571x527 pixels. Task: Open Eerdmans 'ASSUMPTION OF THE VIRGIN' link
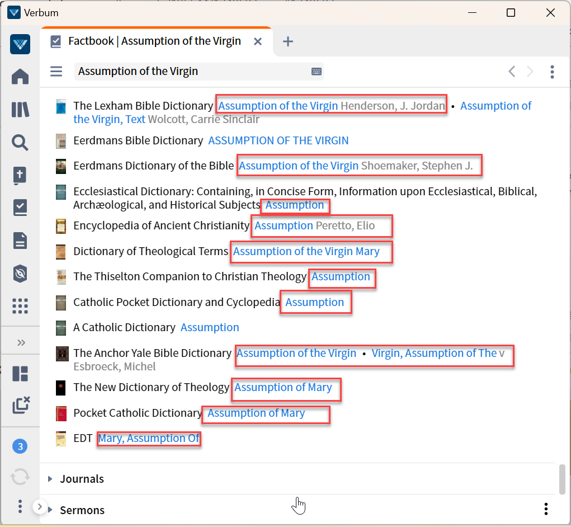coord(278,140)
